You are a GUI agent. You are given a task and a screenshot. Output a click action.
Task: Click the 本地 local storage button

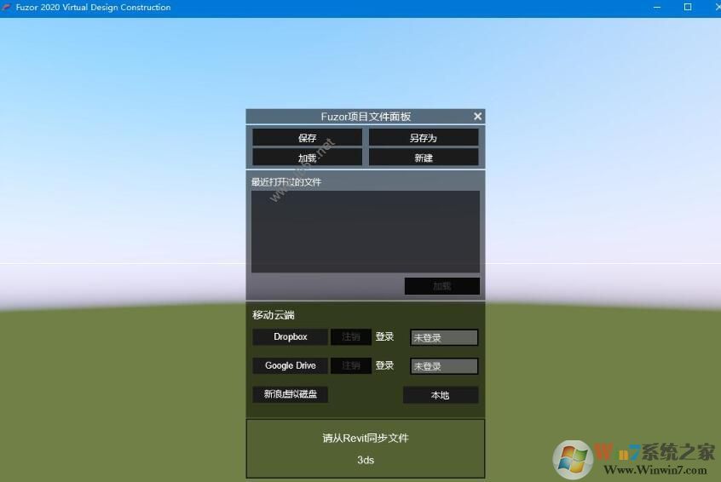[x=441, y=394]
